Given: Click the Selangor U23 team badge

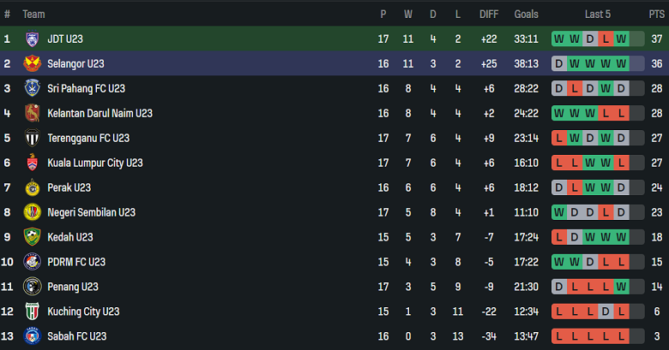Looking at the screenshot, I should [x=33, y=63].
